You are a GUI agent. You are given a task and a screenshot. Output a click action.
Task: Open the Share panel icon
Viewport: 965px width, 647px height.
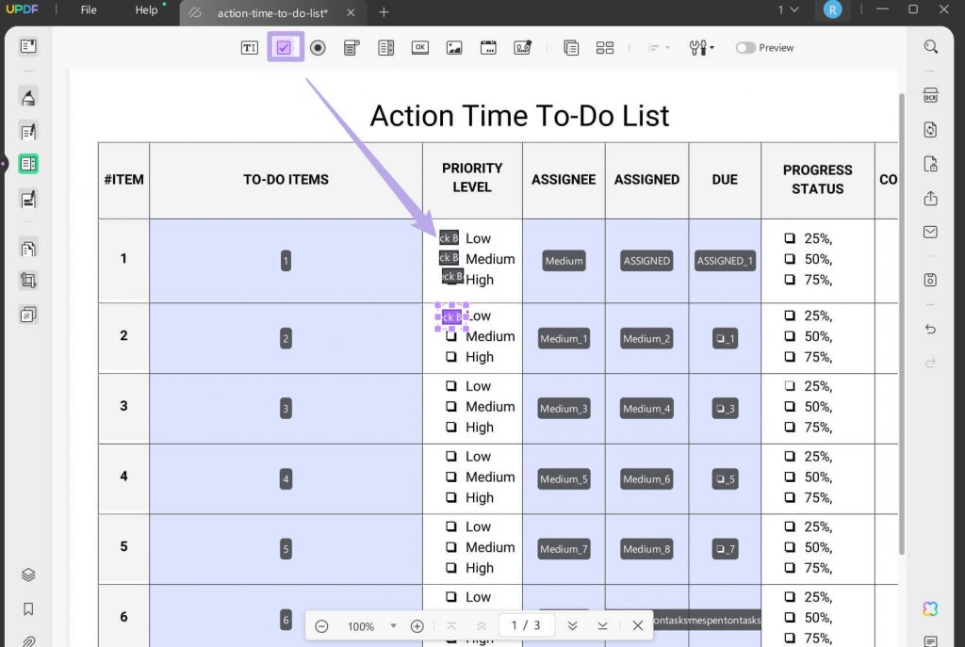coord(930,199)
